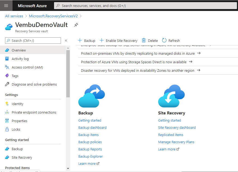The width and height of the screenshot is (238, 172).
Task: Click the sidebar scrollbar thumb
Action: pos(68,74)
